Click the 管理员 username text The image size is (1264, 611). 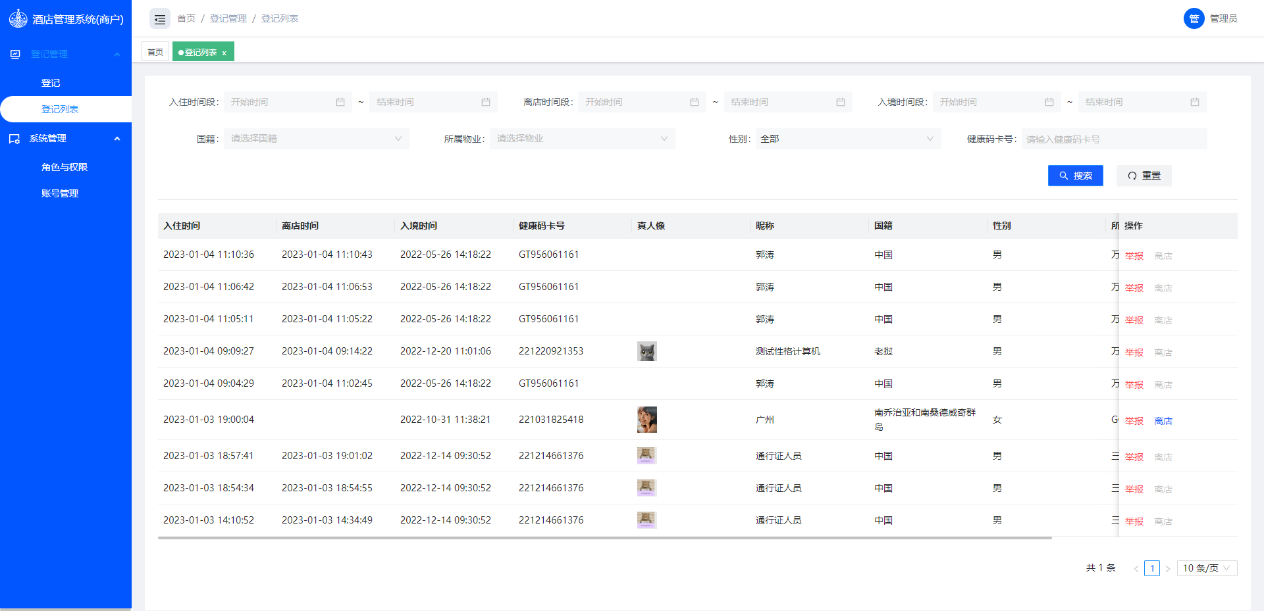coord(1224,18)
